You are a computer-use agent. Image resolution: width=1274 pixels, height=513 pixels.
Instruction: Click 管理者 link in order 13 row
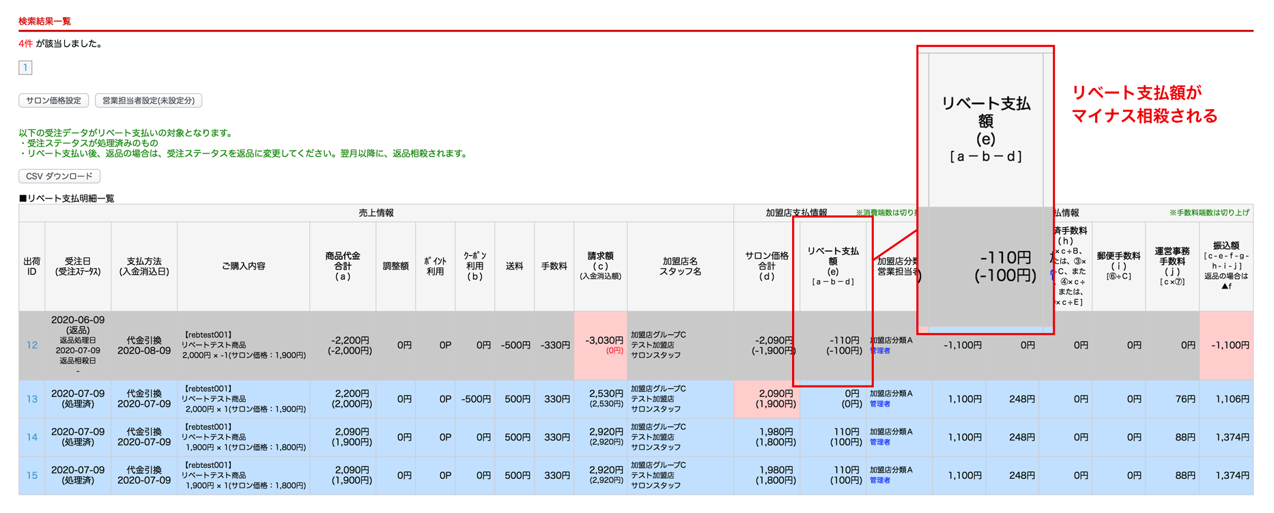[880, 404]
